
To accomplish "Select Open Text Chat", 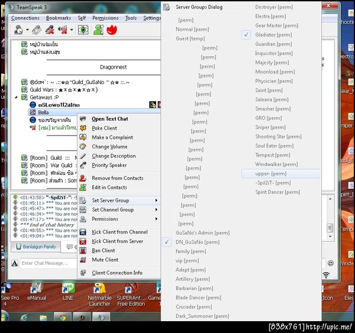I will pos(110,119).
